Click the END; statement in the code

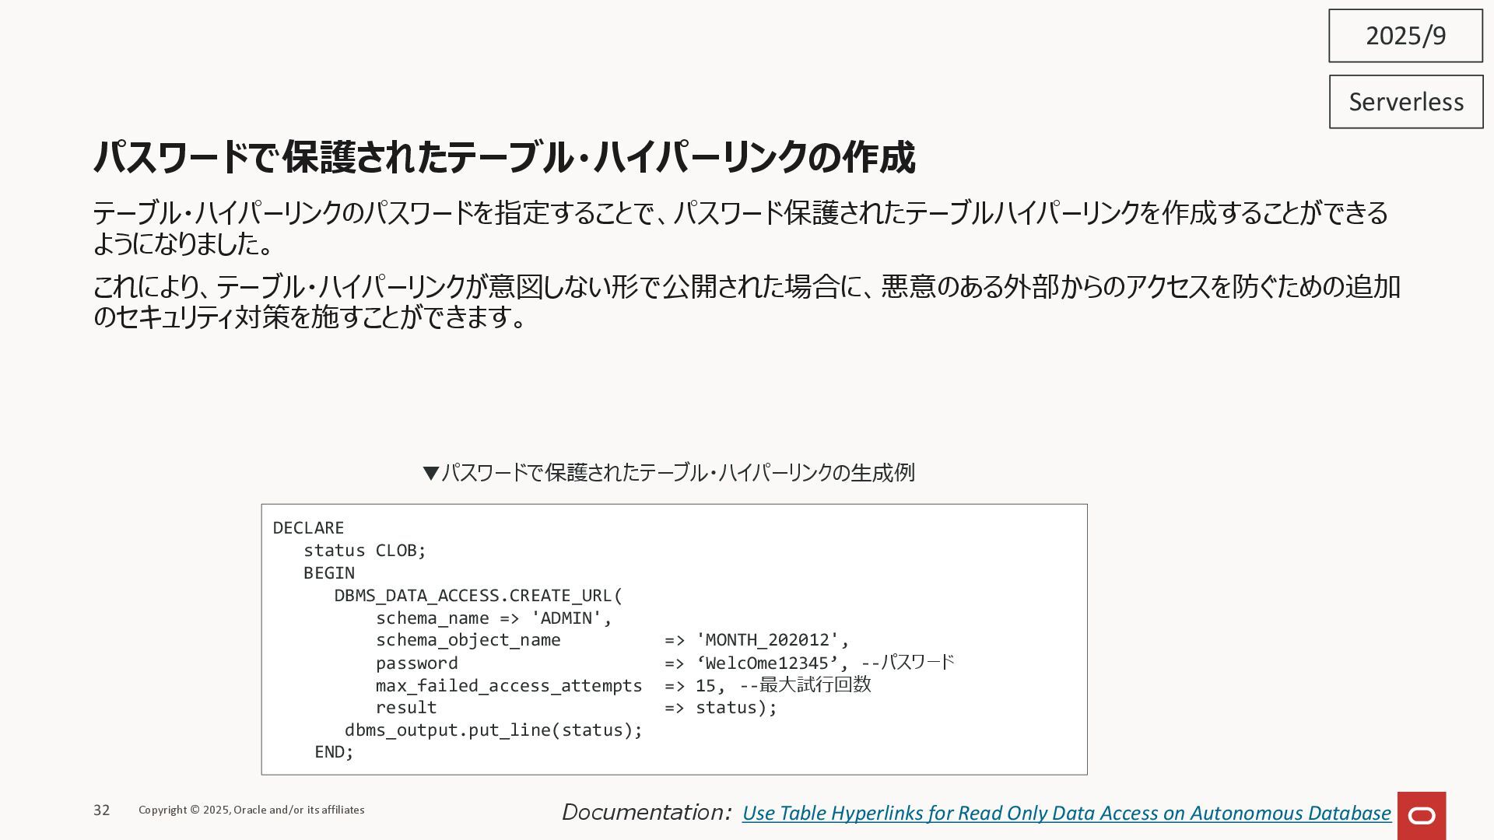(334, 752)
